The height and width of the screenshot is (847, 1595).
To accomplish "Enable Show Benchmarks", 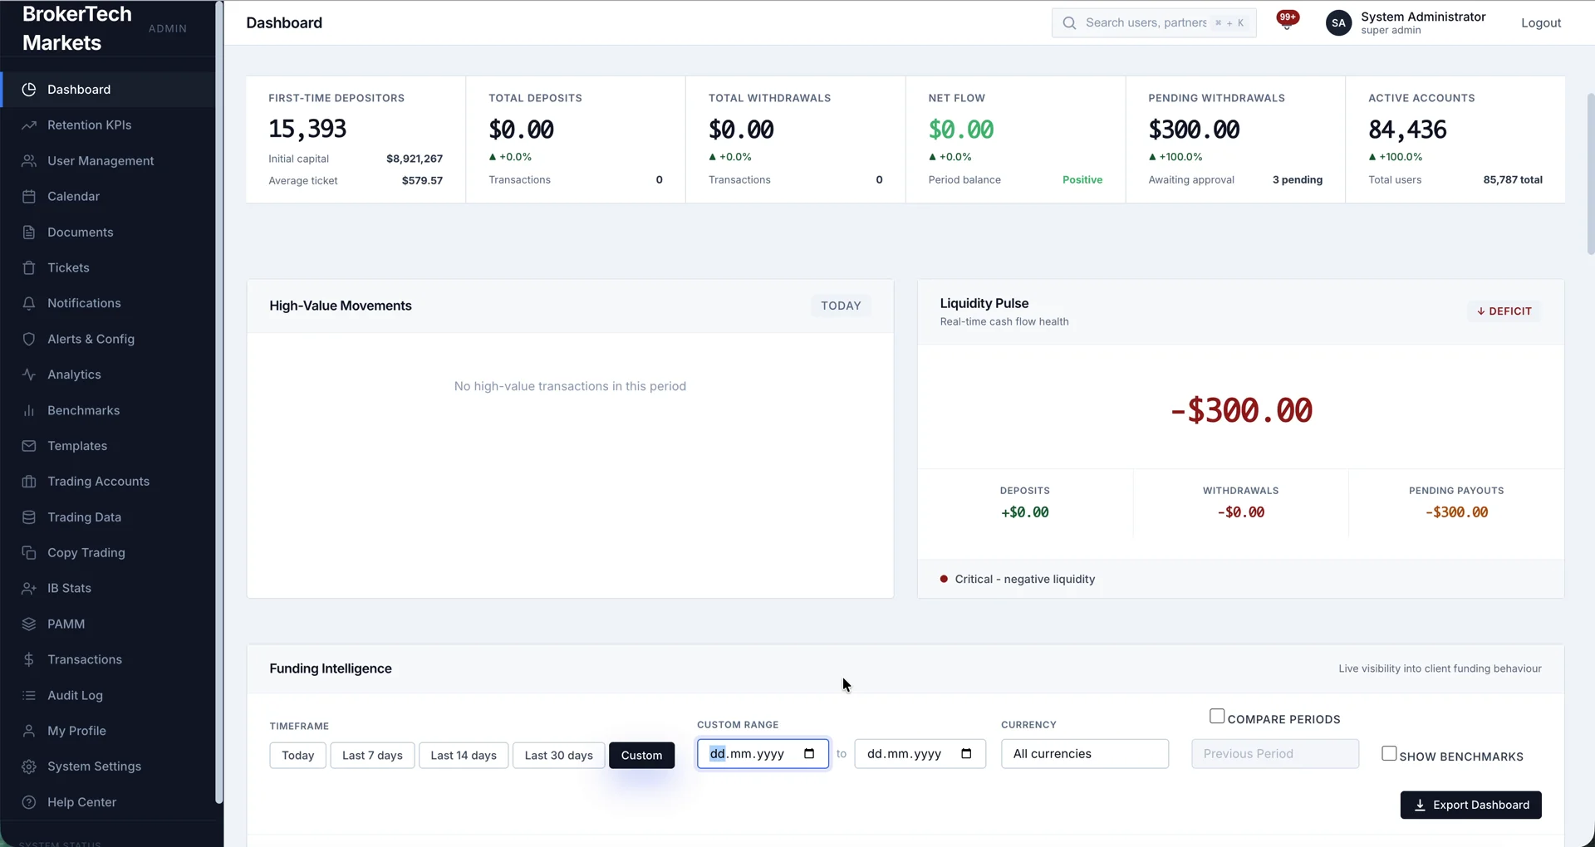I will point(1388,753).
